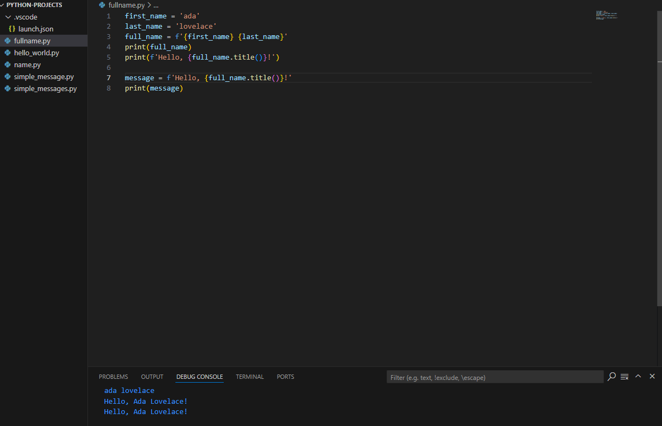Open launch.json in the explorer
Image resolution: width=662 pixels, height=426 pixels.
pyautogui.click(x=36, y=29)
